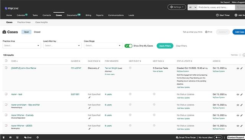
Task: Open the trash icon in bottom bar
Action: coord(3,137)
